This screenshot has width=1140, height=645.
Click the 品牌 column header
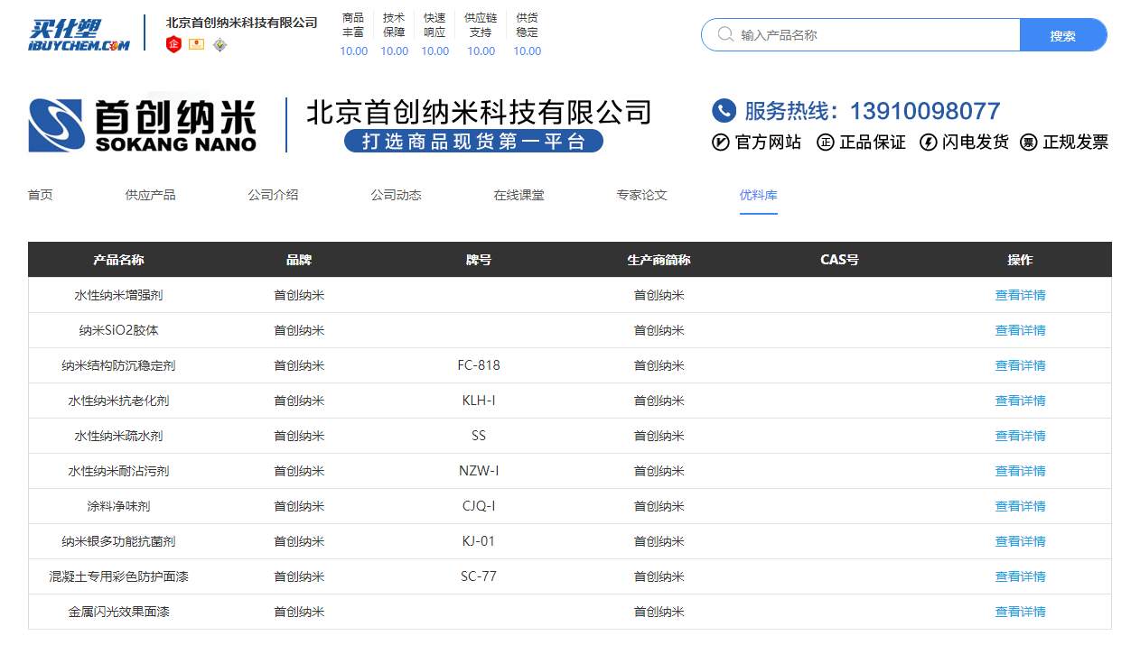299,260
